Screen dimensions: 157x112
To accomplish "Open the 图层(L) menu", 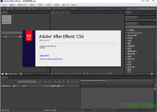I will coord(33,5).
